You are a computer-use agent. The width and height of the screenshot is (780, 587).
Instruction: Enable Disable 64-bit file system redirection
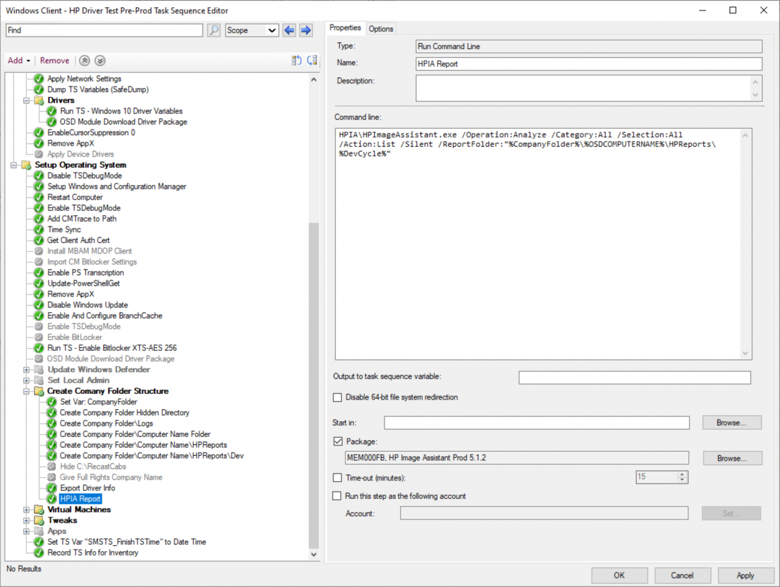[337, 397]
